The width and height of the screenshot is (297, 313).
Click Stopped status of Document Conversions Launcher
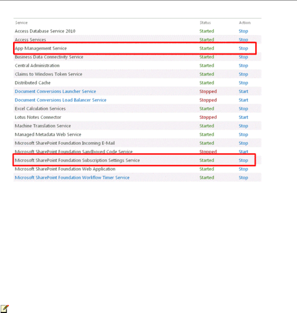pyautogui.click(x=208, y=92)
